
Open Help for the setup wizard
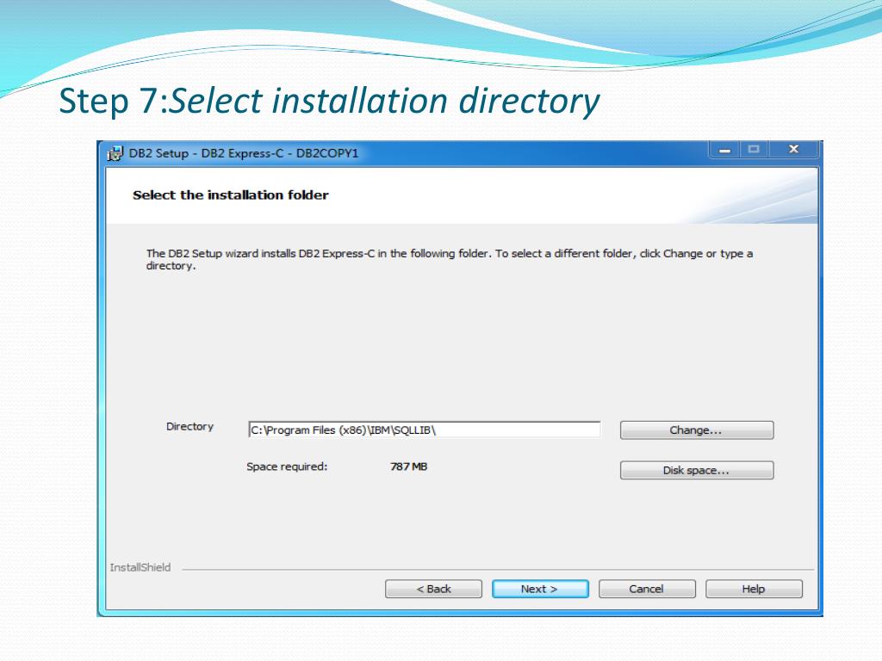point(754,589)
